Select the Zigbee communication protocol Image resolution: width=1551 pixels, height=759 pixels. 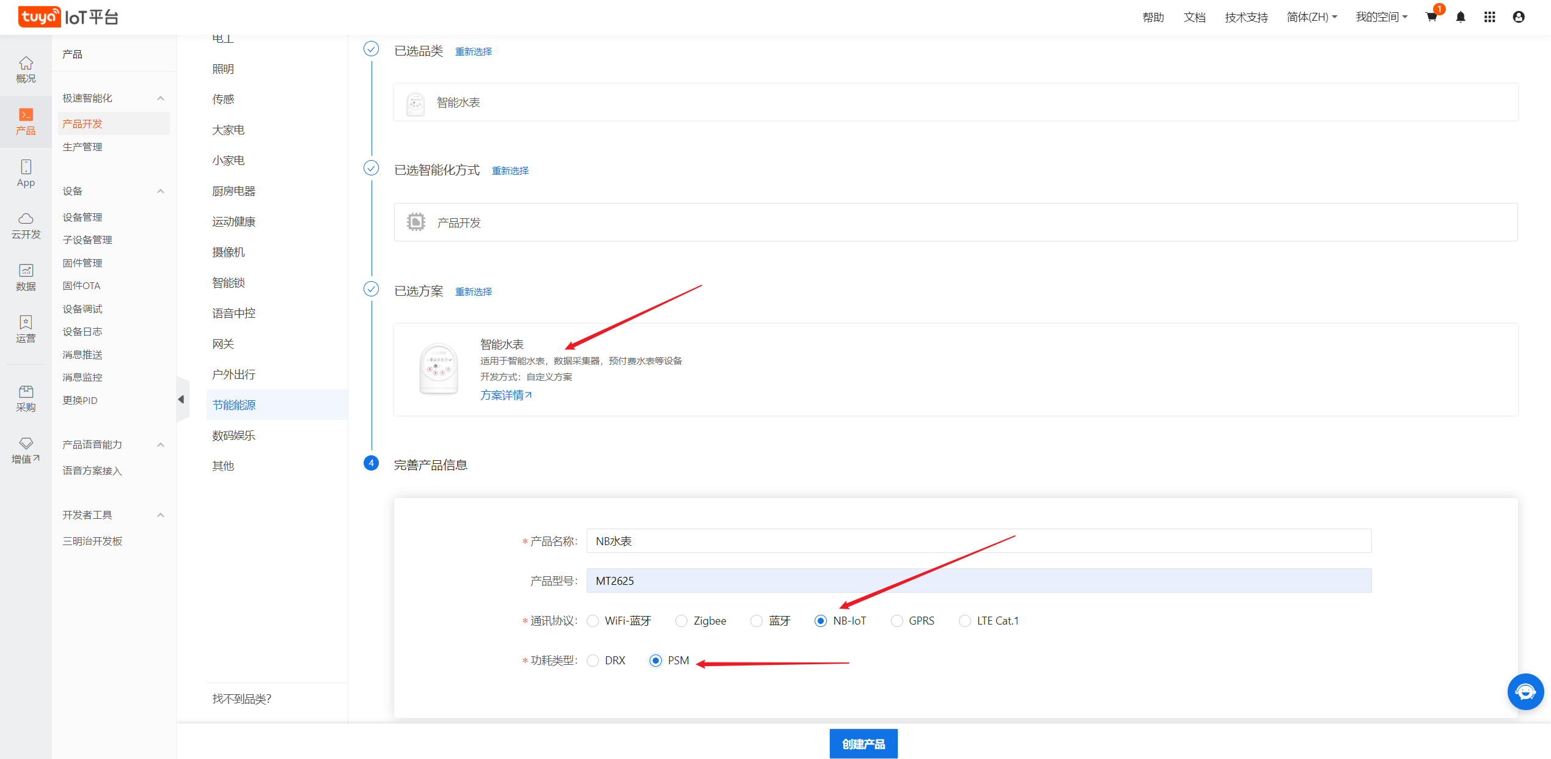(x=681, y=620)
